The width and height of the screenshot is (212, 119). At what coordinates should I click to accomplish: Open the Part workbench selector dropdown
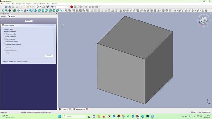[x=60, y=7]
